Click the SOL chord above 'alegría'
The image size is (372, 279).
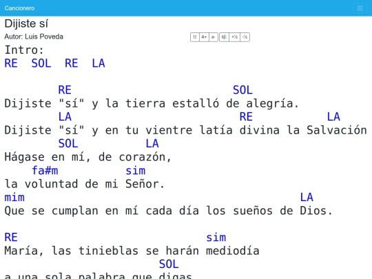pos(242,90)
